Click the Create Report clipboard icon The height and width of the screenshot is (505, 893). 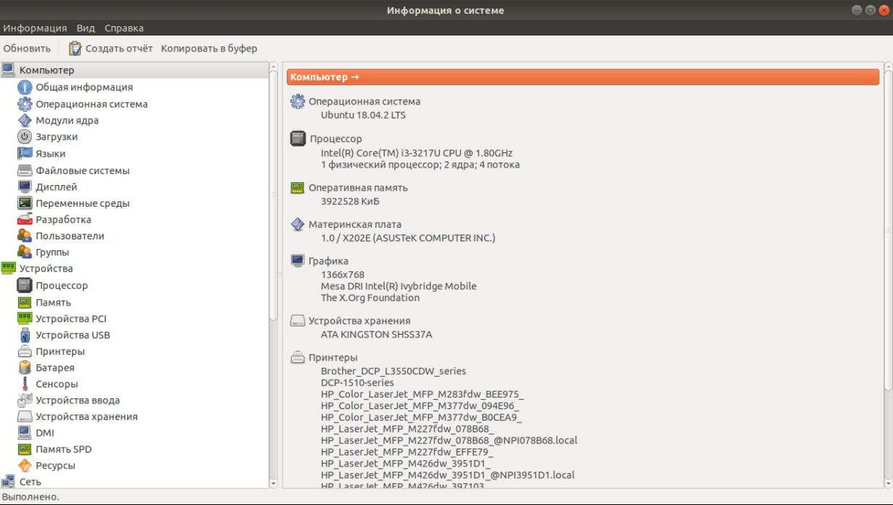tap(76, 49)
